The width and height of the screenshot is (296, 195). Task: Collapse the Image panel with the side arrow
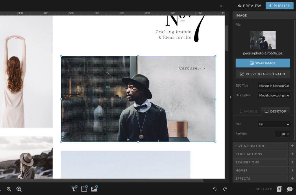(x=230, y=98)
